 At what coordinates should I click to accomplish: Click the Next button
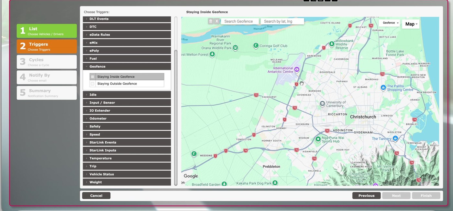[396, 196]
